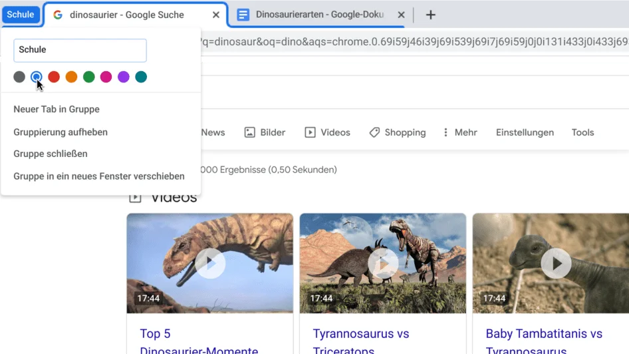Click the Schule tab group chip
629x354 pixels.
pyautogui.click(x=21, y=15)
